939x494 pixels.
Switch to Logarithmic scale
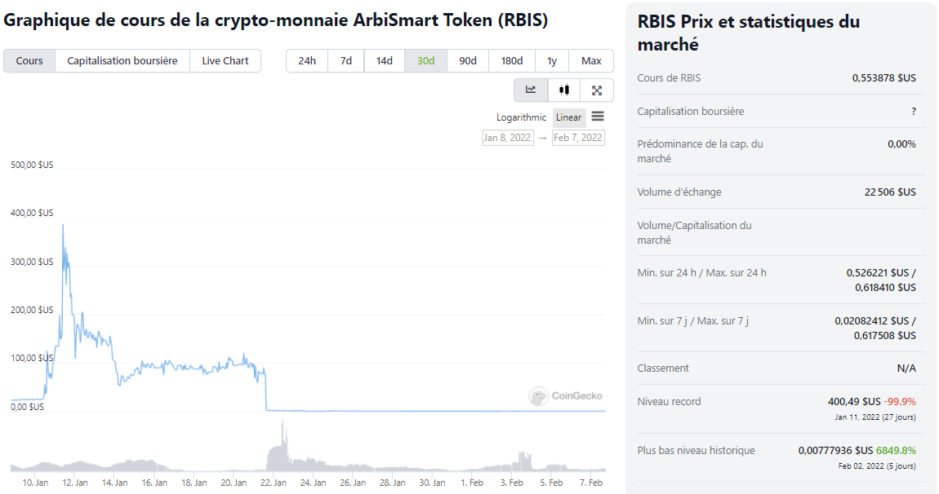click(521, 117)
